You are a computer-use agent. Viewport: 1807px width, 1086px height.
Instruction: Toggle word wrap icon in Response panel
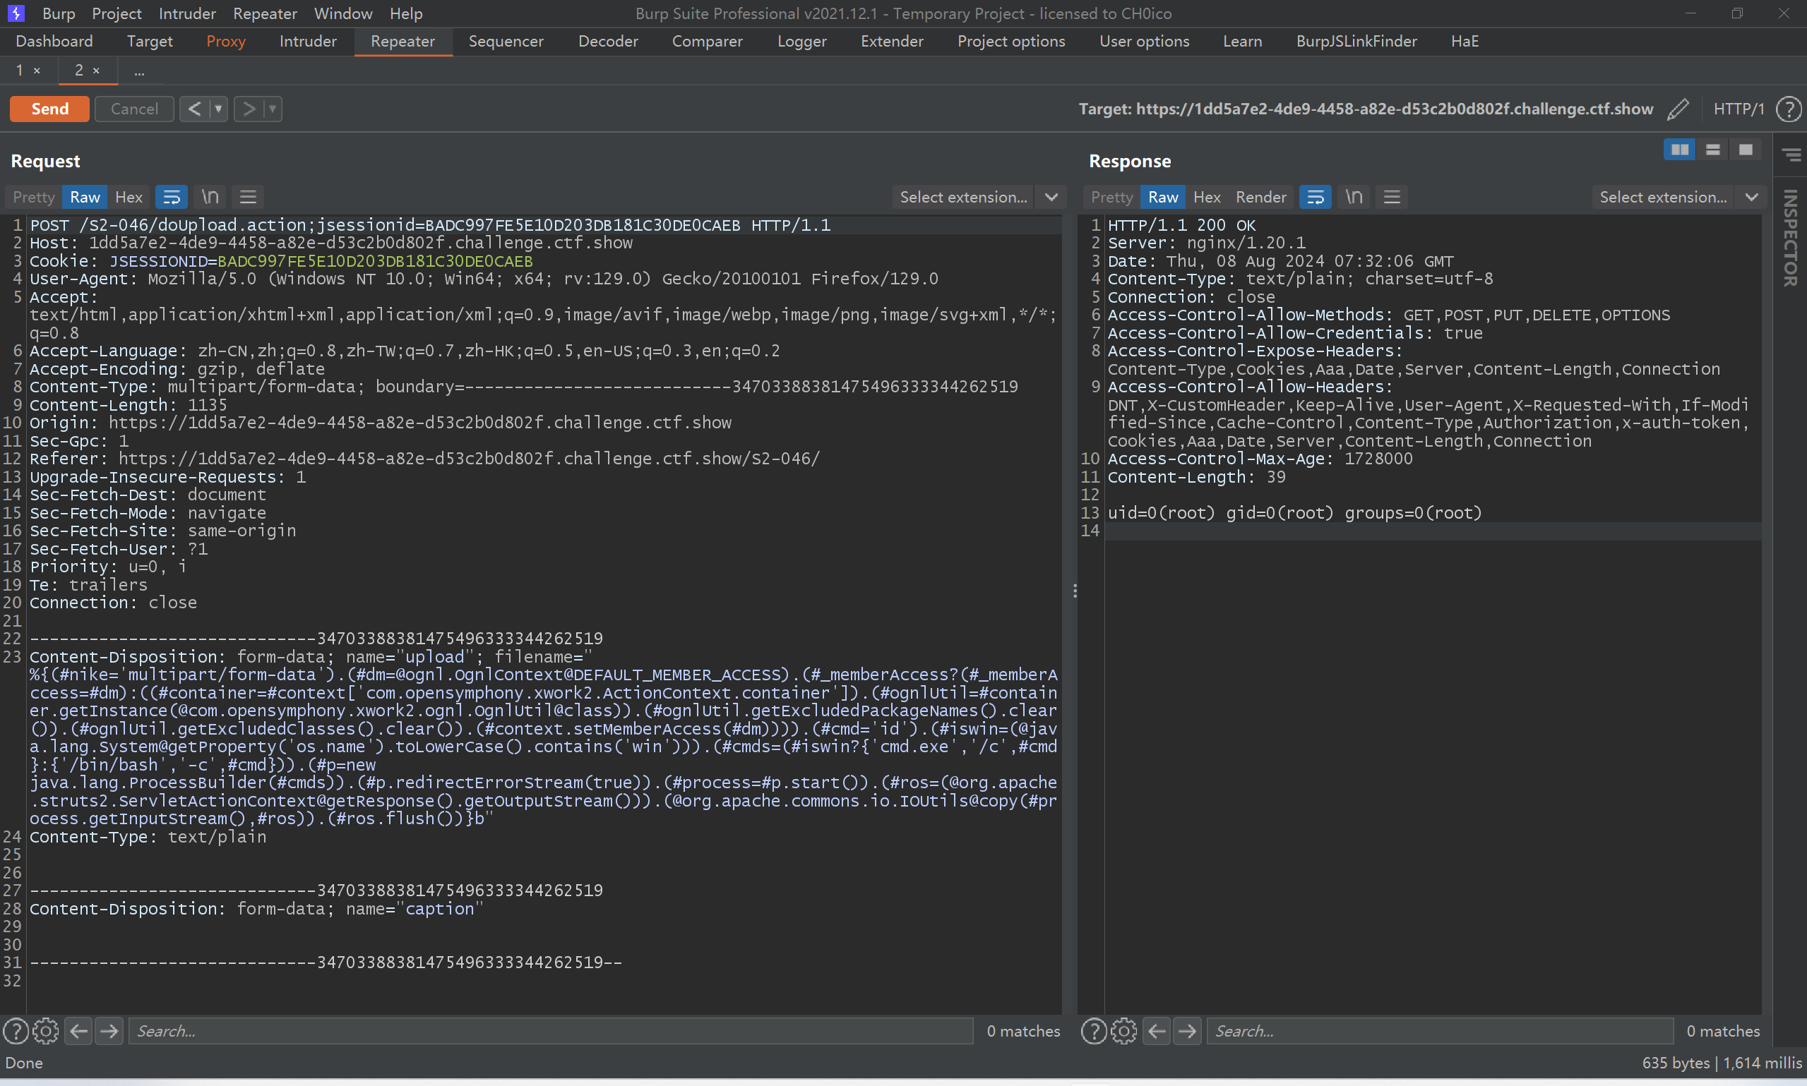1315,197
